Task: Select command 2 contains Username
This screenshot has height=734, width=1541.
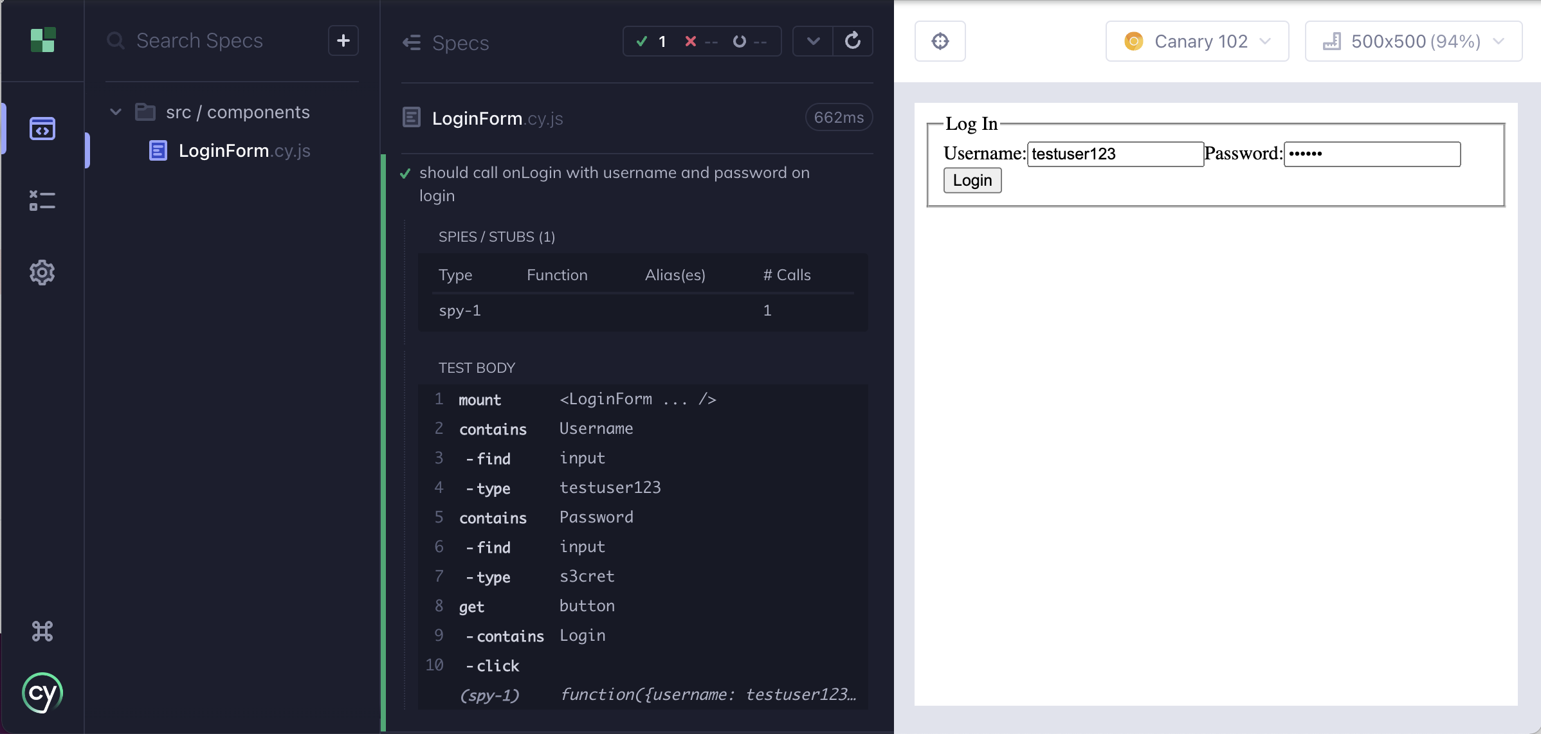Action: [x=643, y=429]
